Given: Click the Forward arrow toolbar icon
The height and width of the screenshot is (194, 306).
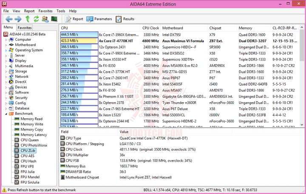Looking at the screenshot, I should point(18,19).
